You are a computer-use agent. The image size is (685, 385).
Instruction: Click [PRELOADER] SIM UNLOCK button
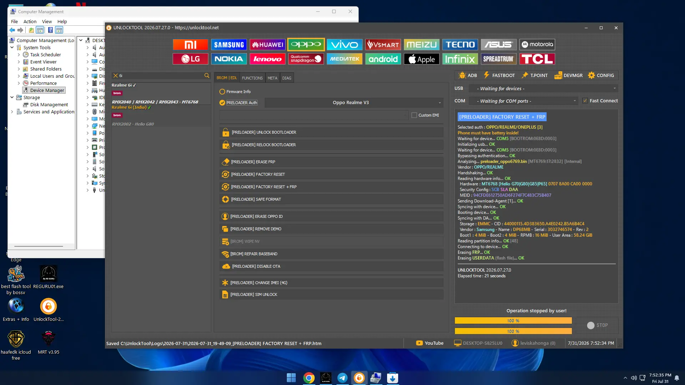pyautogui.click(x=331, y=294)
